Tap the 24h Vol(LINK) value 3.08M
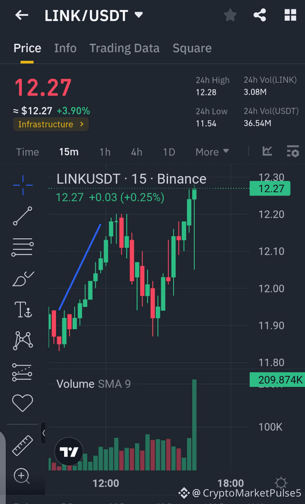The image size is (305, 504). 255,92
